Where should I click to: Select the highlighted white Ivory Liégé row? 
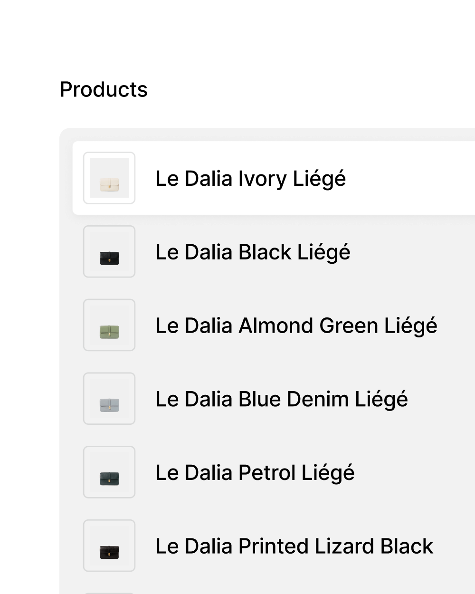pos(408,178)
